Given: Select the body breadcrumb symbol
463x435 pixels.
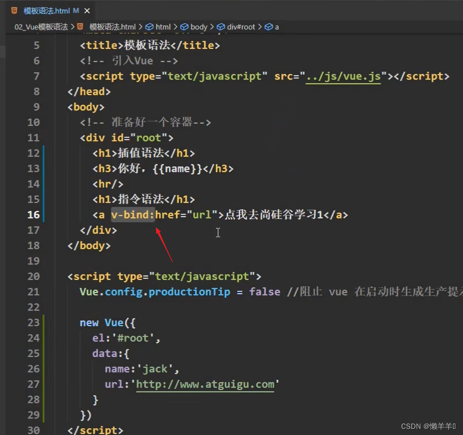Looking at the screenshot, I should click(x=199, y=27).
